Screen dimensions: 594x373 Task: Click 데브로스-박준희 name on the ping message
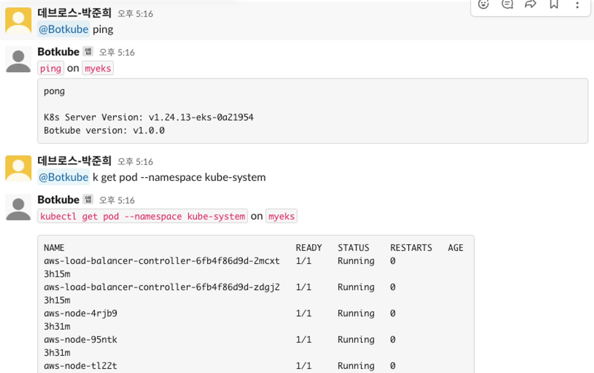(x=74, y=13)
